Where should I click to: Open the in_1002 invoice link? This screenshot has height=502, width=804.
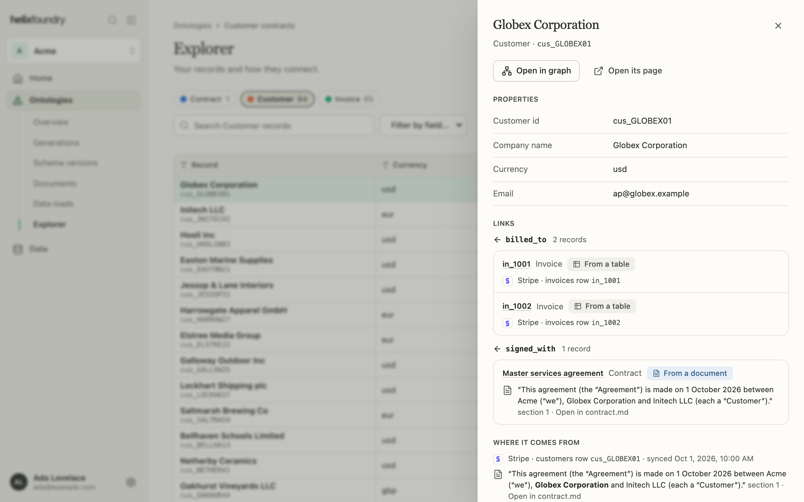tap(517, 306)
